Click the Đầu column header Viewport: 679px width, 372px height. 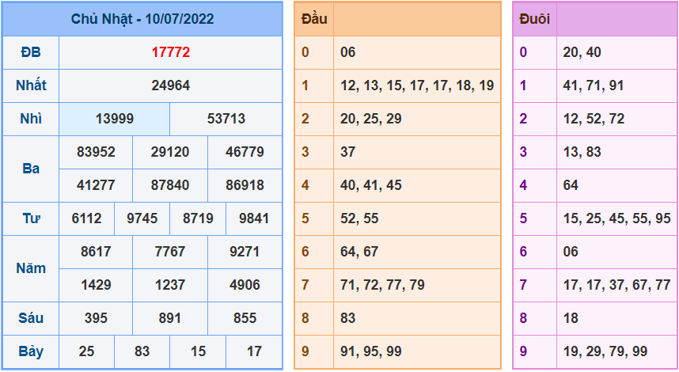coord(314,19)
